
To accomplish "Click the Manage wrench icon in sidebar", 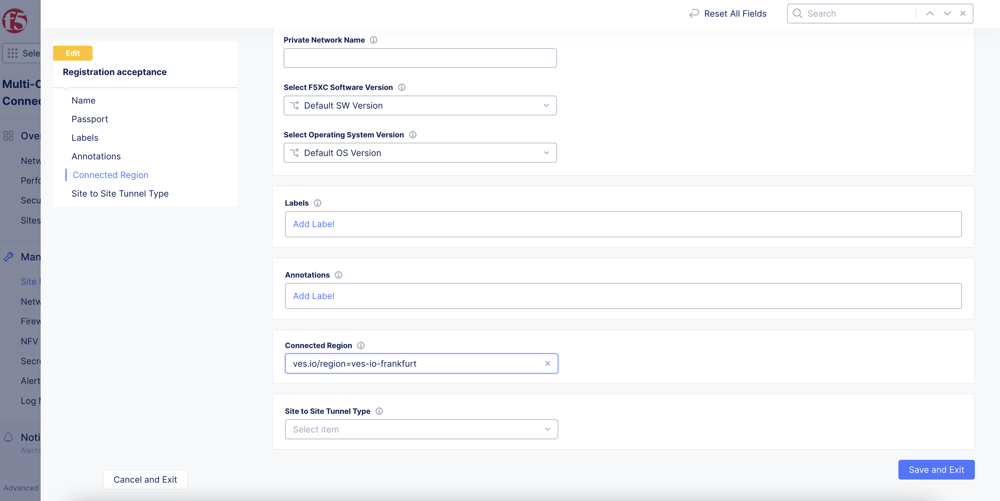I will click(8, 257).
